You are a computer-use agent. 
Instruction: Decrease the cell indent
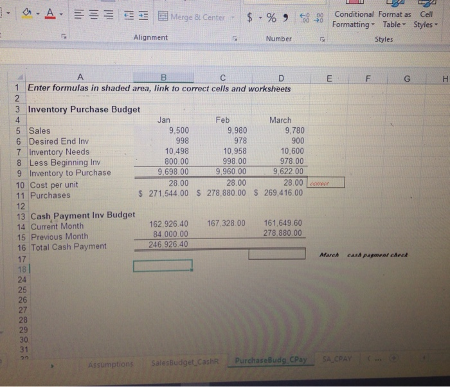[x=129, y=15]
